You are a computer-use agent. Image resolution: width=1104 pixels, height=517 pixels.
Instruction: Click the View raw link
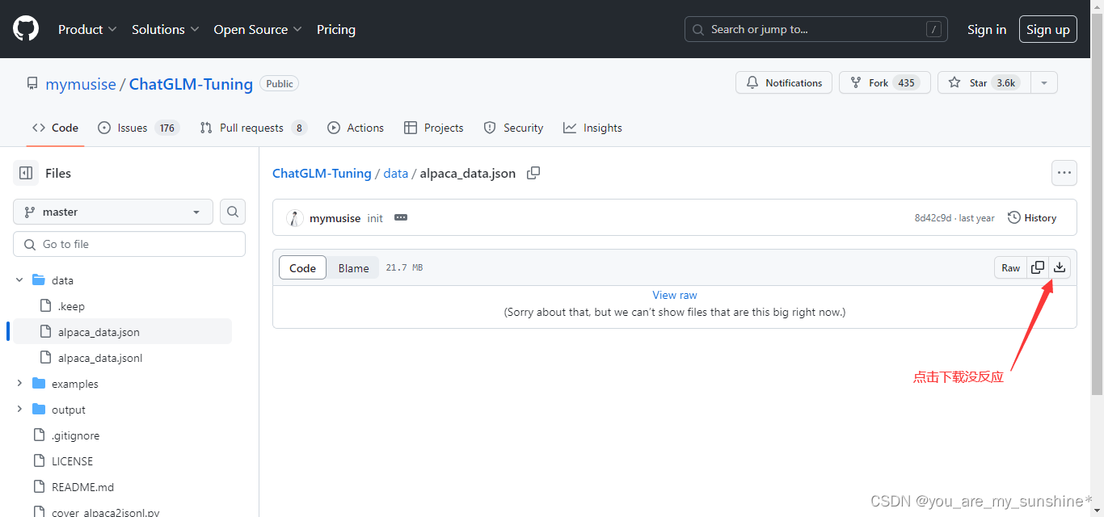pyautogui.click(x=675, y=295)
